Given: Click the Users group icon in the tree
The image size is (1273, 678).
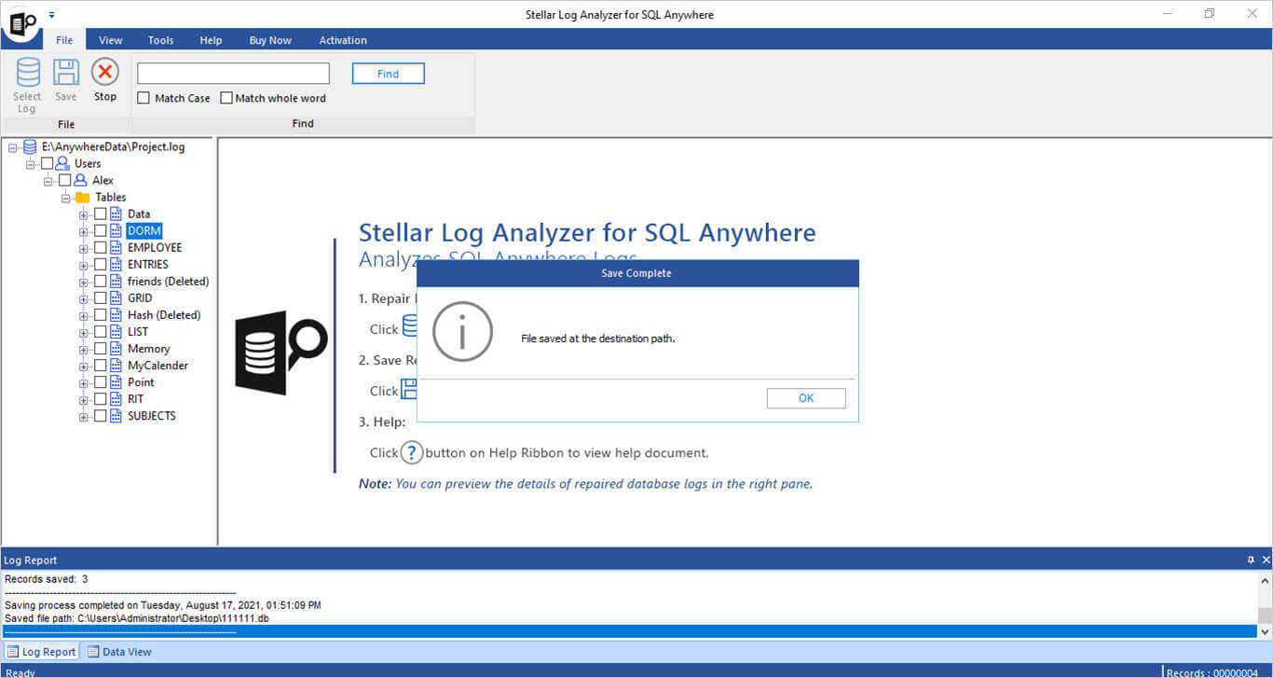Looking at the screenshot, I should [63, 163].
